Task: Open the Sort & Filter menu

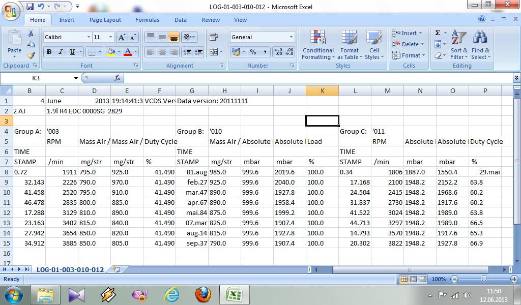Action: coord(459,45)
